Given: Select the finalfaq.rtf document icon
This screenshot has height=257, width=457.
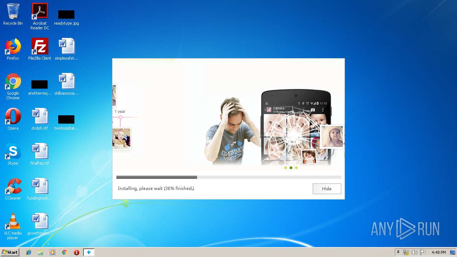Looking at the screenshot, I should click(40, 154).
